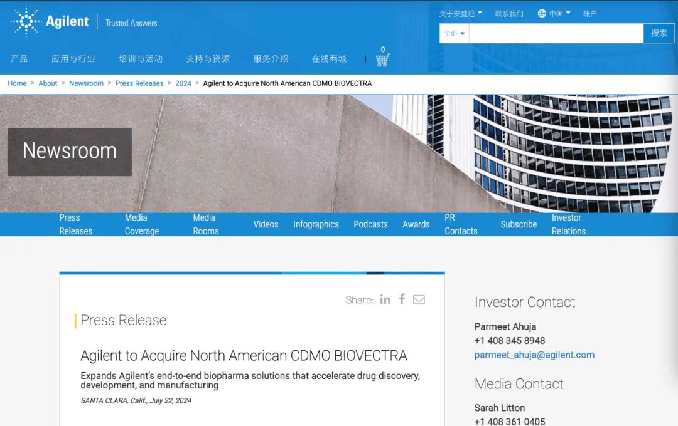Click the Agilent logo in header
The height and width of the screenshot is (426, 678).
click(50, 22)
